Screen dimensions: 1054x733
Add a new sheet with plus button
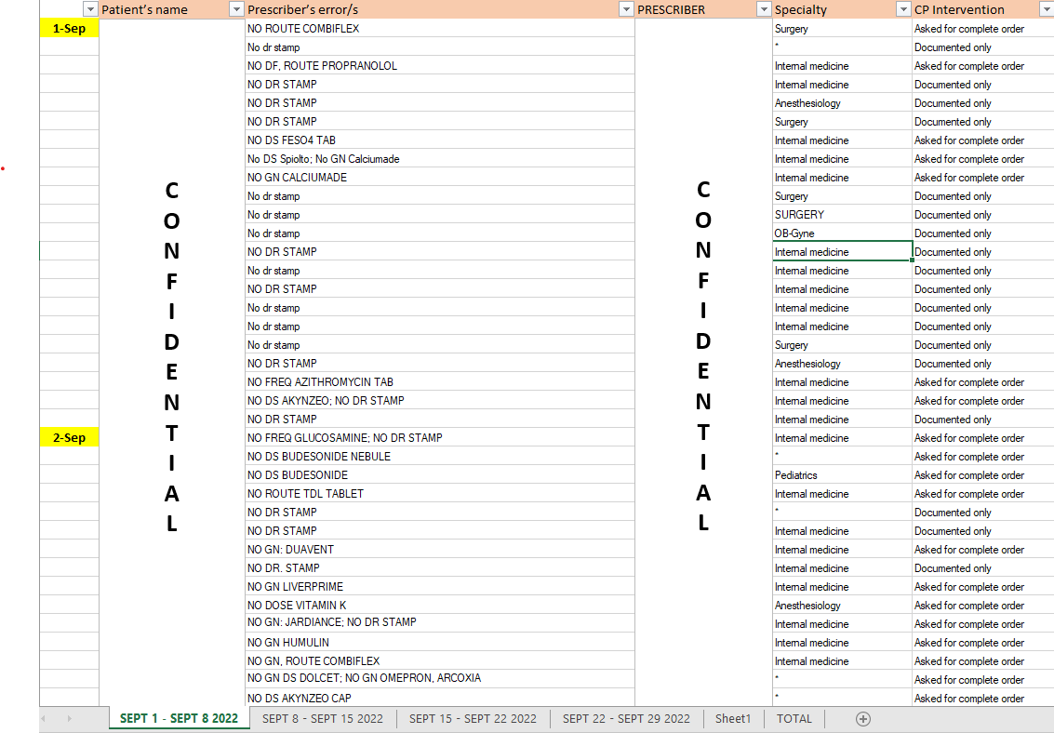[x=862, y=719]
